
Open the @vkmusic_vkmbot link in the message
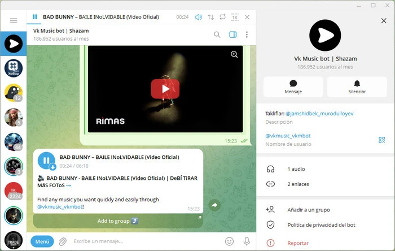point(60,207)
